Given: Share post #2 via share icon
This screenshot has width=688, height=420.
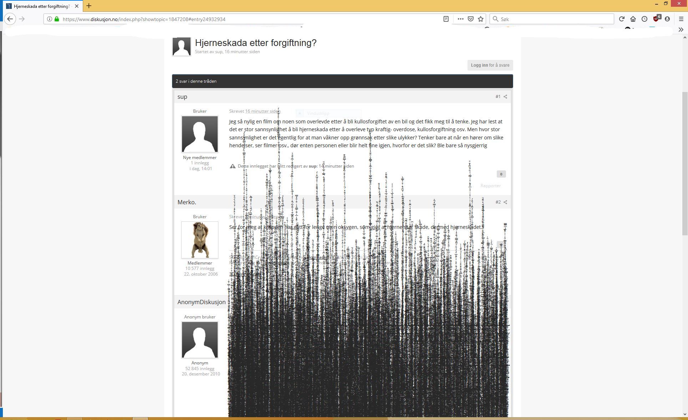Looking at the screenshot, I should [x=505, y=202].
